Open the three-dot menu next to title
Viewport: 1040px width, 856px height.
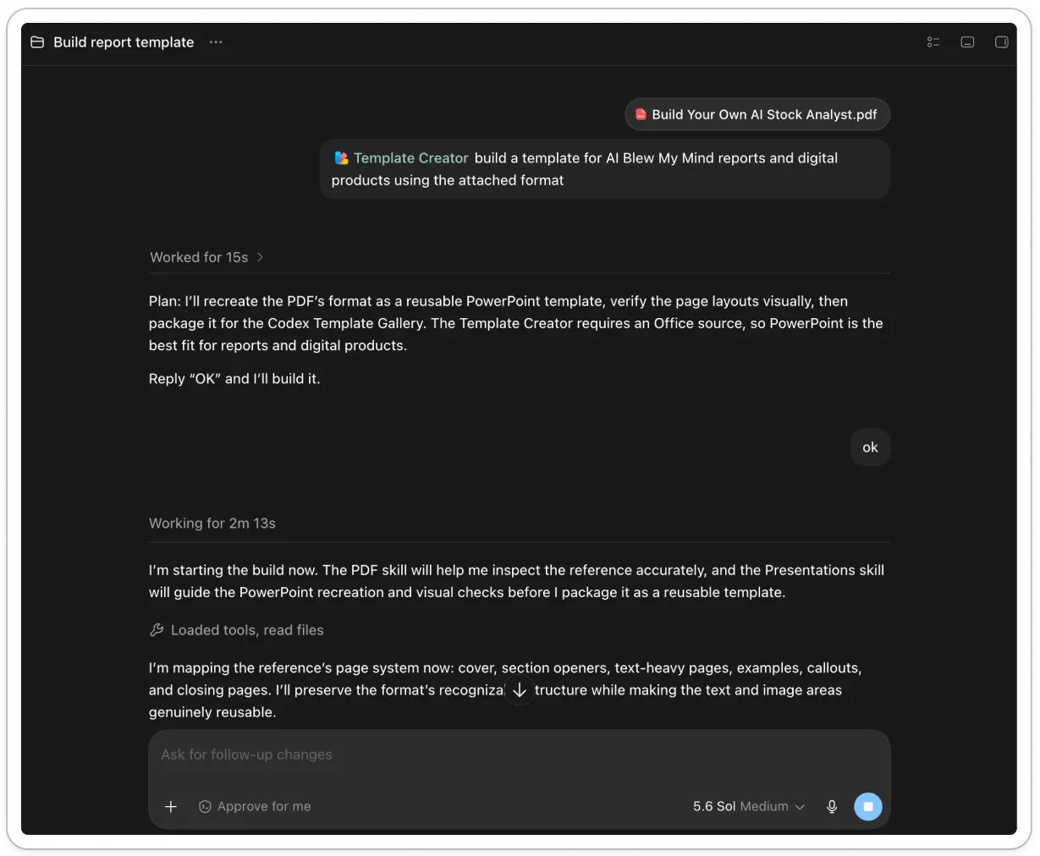click(216, 42)
